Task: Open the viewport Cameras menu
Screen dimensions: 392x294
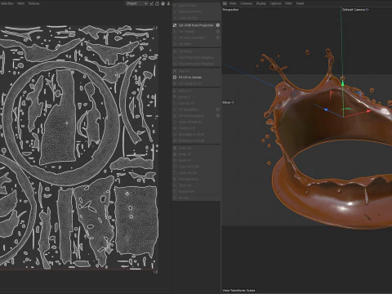Action: pos(246,3)
